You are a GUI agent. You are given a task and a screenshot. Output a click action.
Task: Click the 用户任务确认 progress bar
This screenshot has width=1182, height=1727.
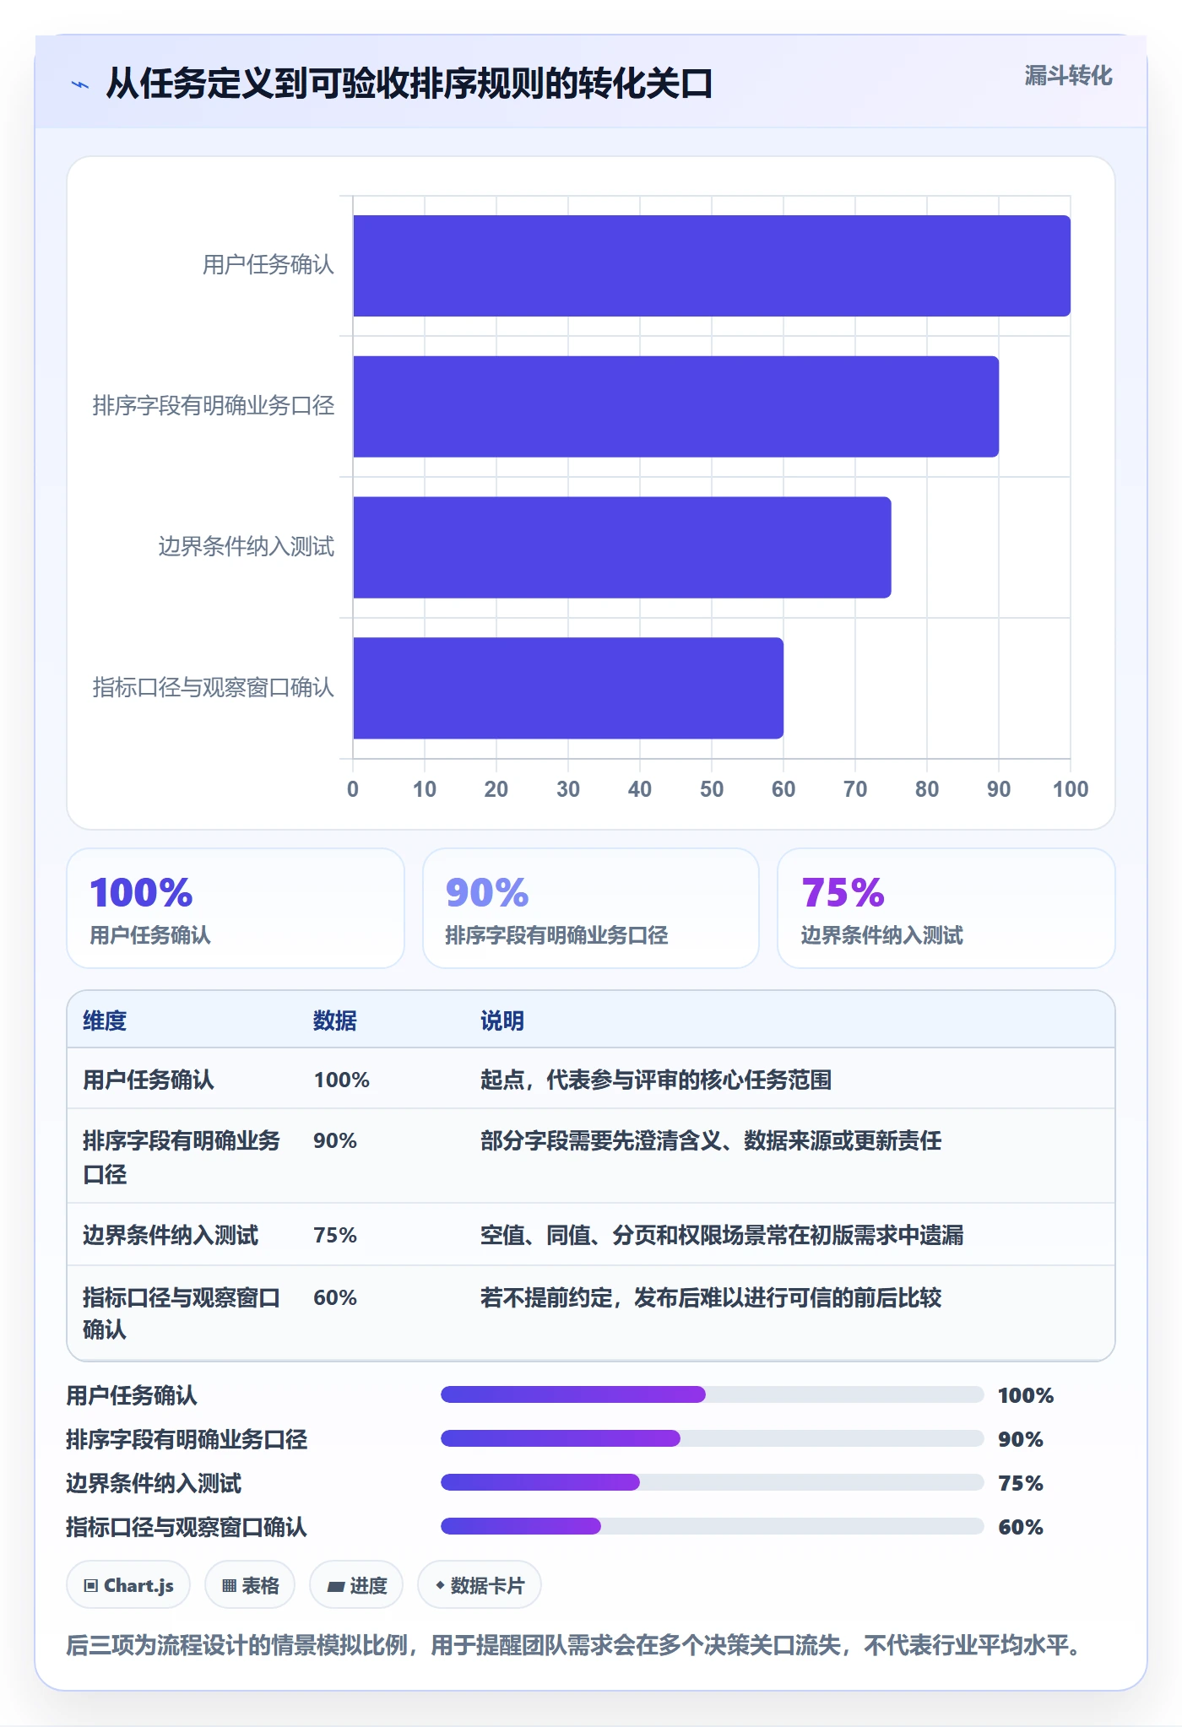coord(713,1394)
